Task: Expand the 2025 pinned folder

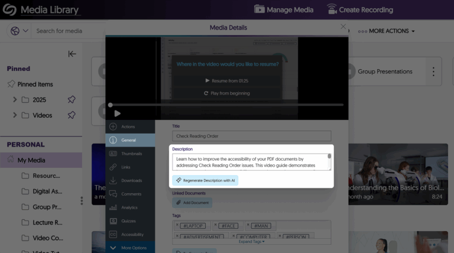Action: point(15,99)
